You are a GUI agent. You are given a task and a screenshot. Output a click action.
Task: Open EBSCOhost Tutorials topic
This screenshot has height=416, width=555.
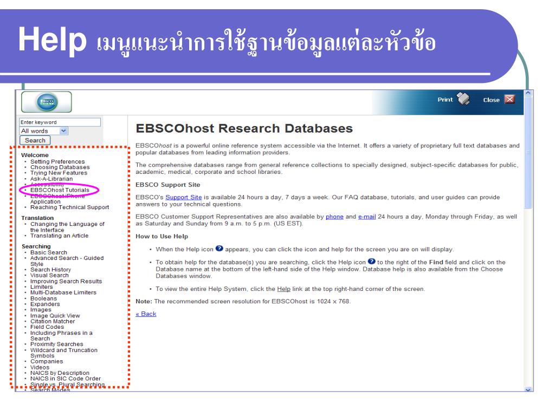[60, 190]
